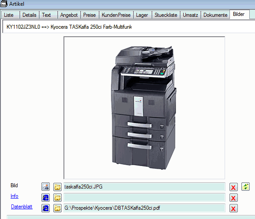This screenshot has width=255, height=219.
Task: Follow the Info link
Action: 14,196
